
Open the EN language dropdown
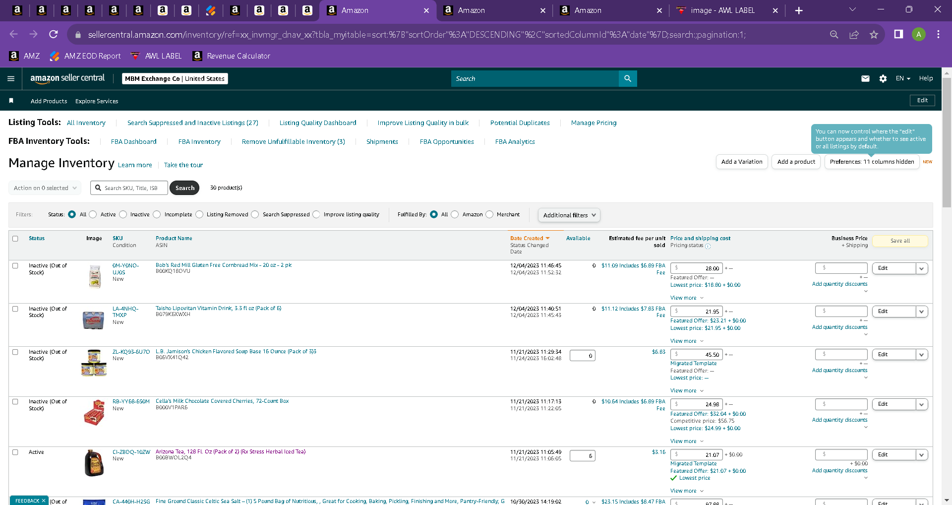point(903,78)
